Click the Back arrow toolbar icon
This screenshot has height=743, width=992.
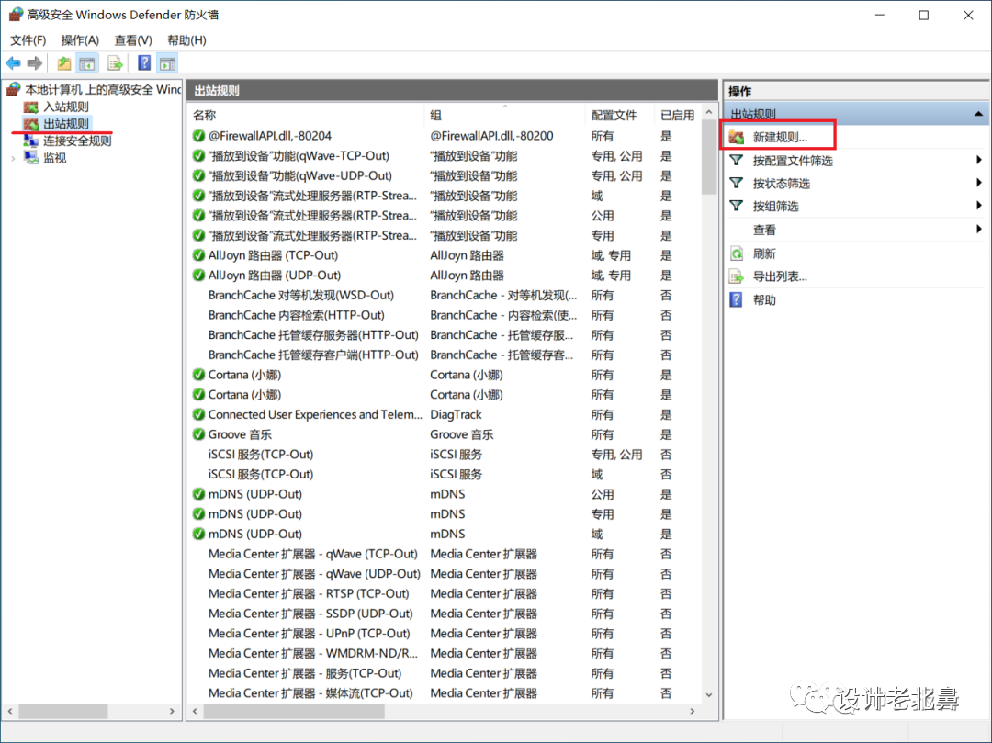13,63
